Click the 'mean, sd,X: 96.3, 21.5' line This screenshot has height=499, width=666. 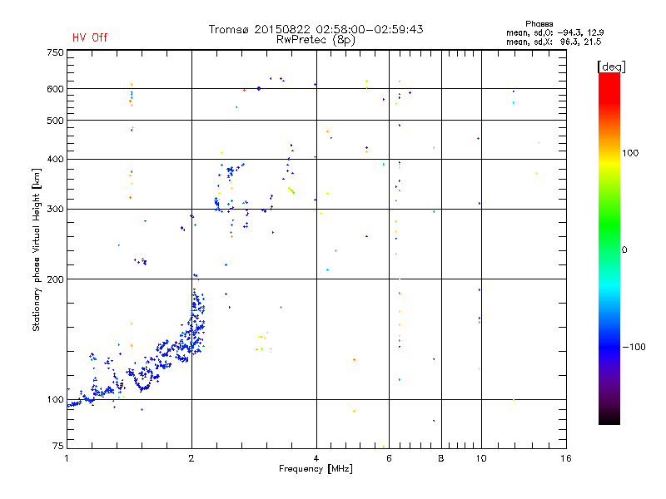coord(554,42)
